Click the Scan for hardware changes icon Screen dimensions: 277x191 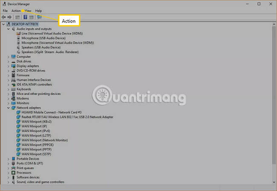coord(39,17)
